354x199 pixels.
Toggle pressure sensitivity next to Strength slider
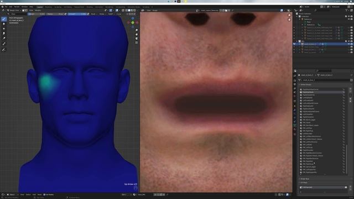(88, 14)
